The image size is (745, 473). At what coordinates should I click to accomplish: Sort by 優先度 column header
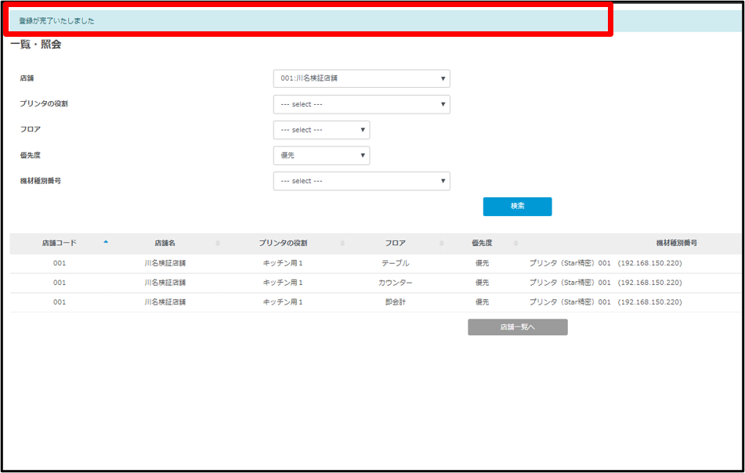(x=482, y=243)
